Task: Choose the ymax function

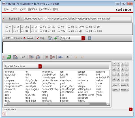Action: point(99,92)
